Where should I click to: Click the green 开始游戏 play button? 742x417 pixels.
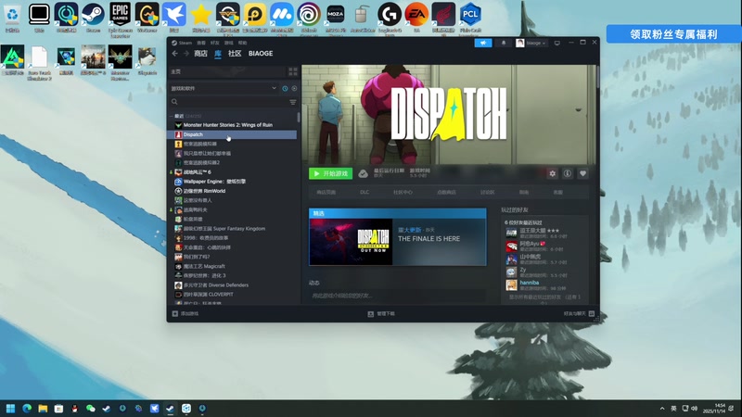point(330,173)
